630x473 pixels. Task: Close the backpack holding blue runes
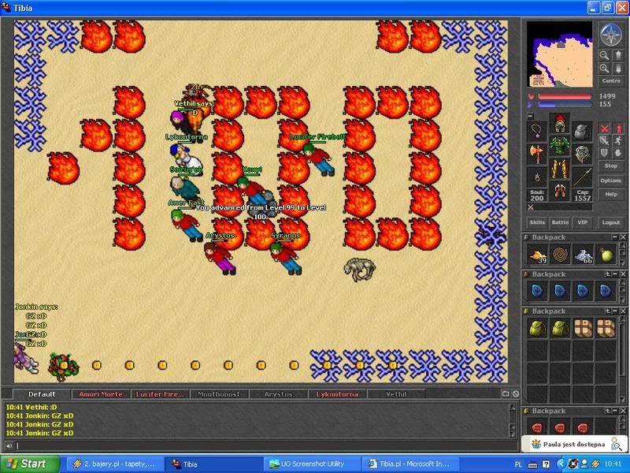[622, 274]
